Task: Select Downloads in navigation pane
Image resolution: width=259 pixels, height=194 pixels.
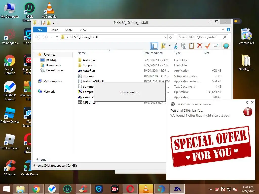Action: pyautogui.click(x=53, y=65)
